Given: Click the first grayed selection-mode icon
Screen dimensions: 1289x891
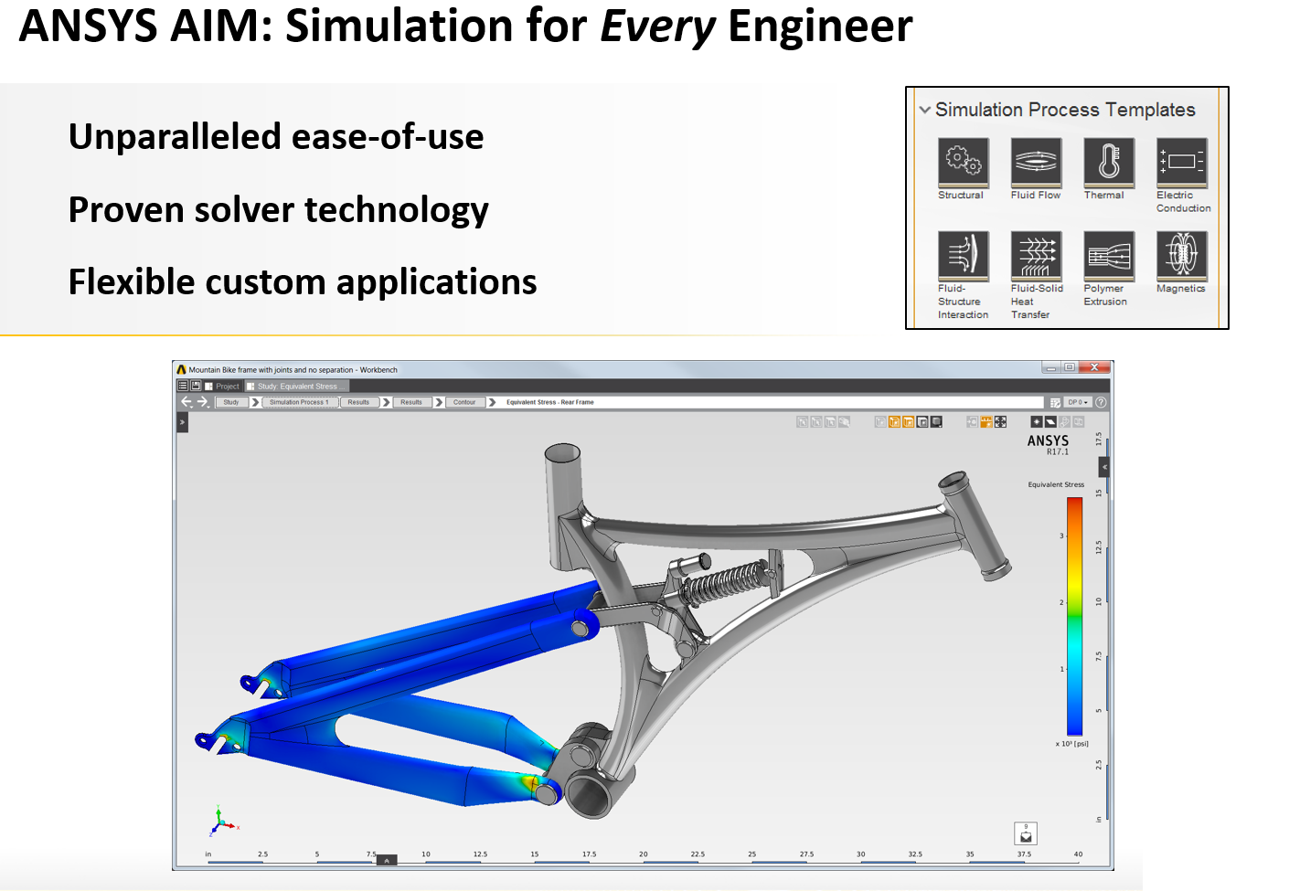Looking at the screenshot, I should 802,421.
